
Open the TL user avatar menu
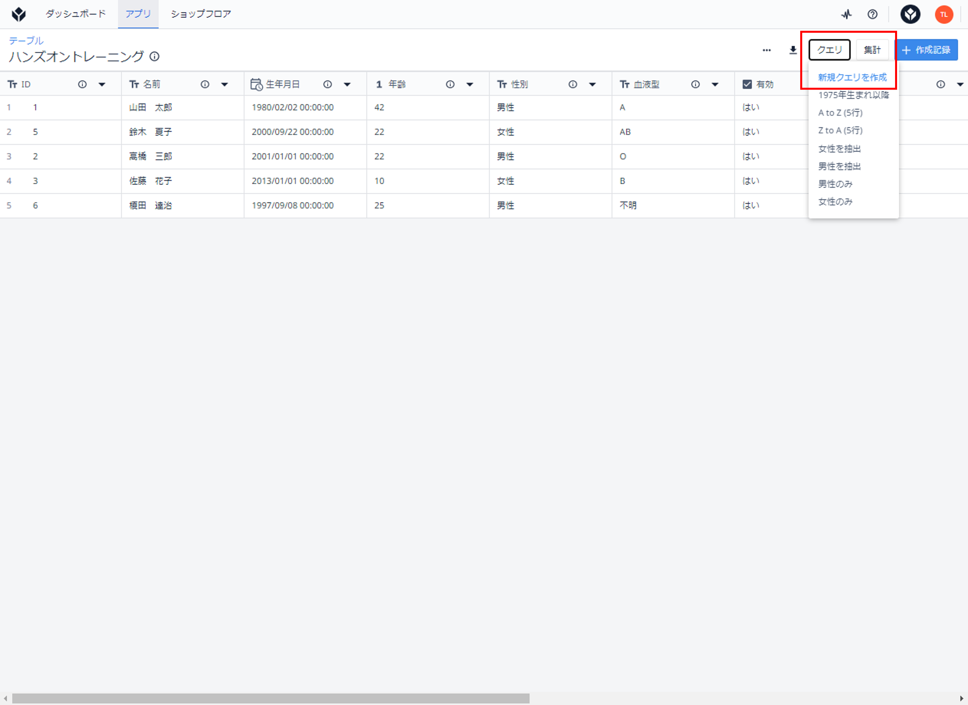[944, 15]
